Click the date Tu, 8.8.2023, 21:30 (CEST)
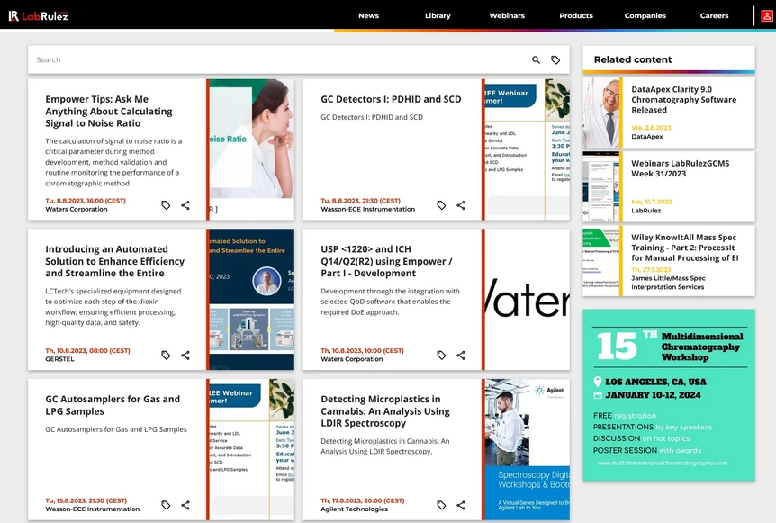The width and height of the screenshot is (776, 523). 360,201
